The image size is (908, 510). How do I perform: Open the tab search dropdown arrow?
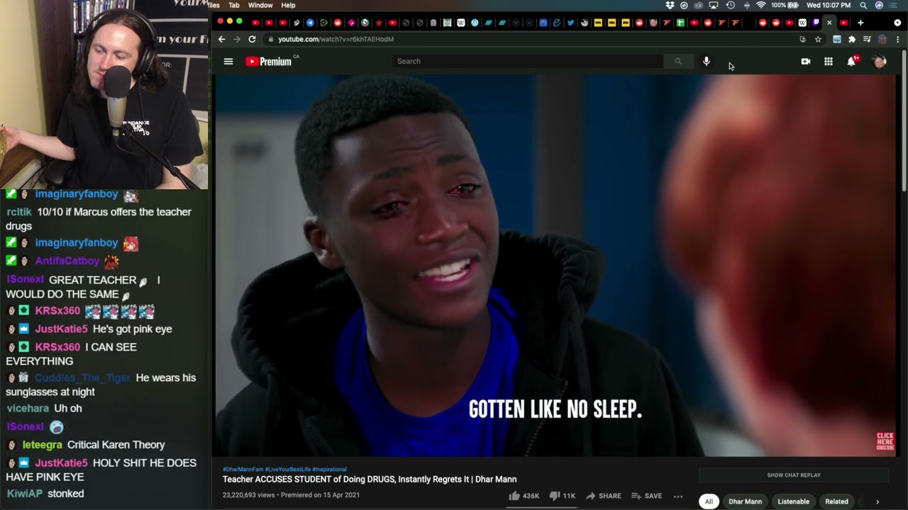point(897,23)
